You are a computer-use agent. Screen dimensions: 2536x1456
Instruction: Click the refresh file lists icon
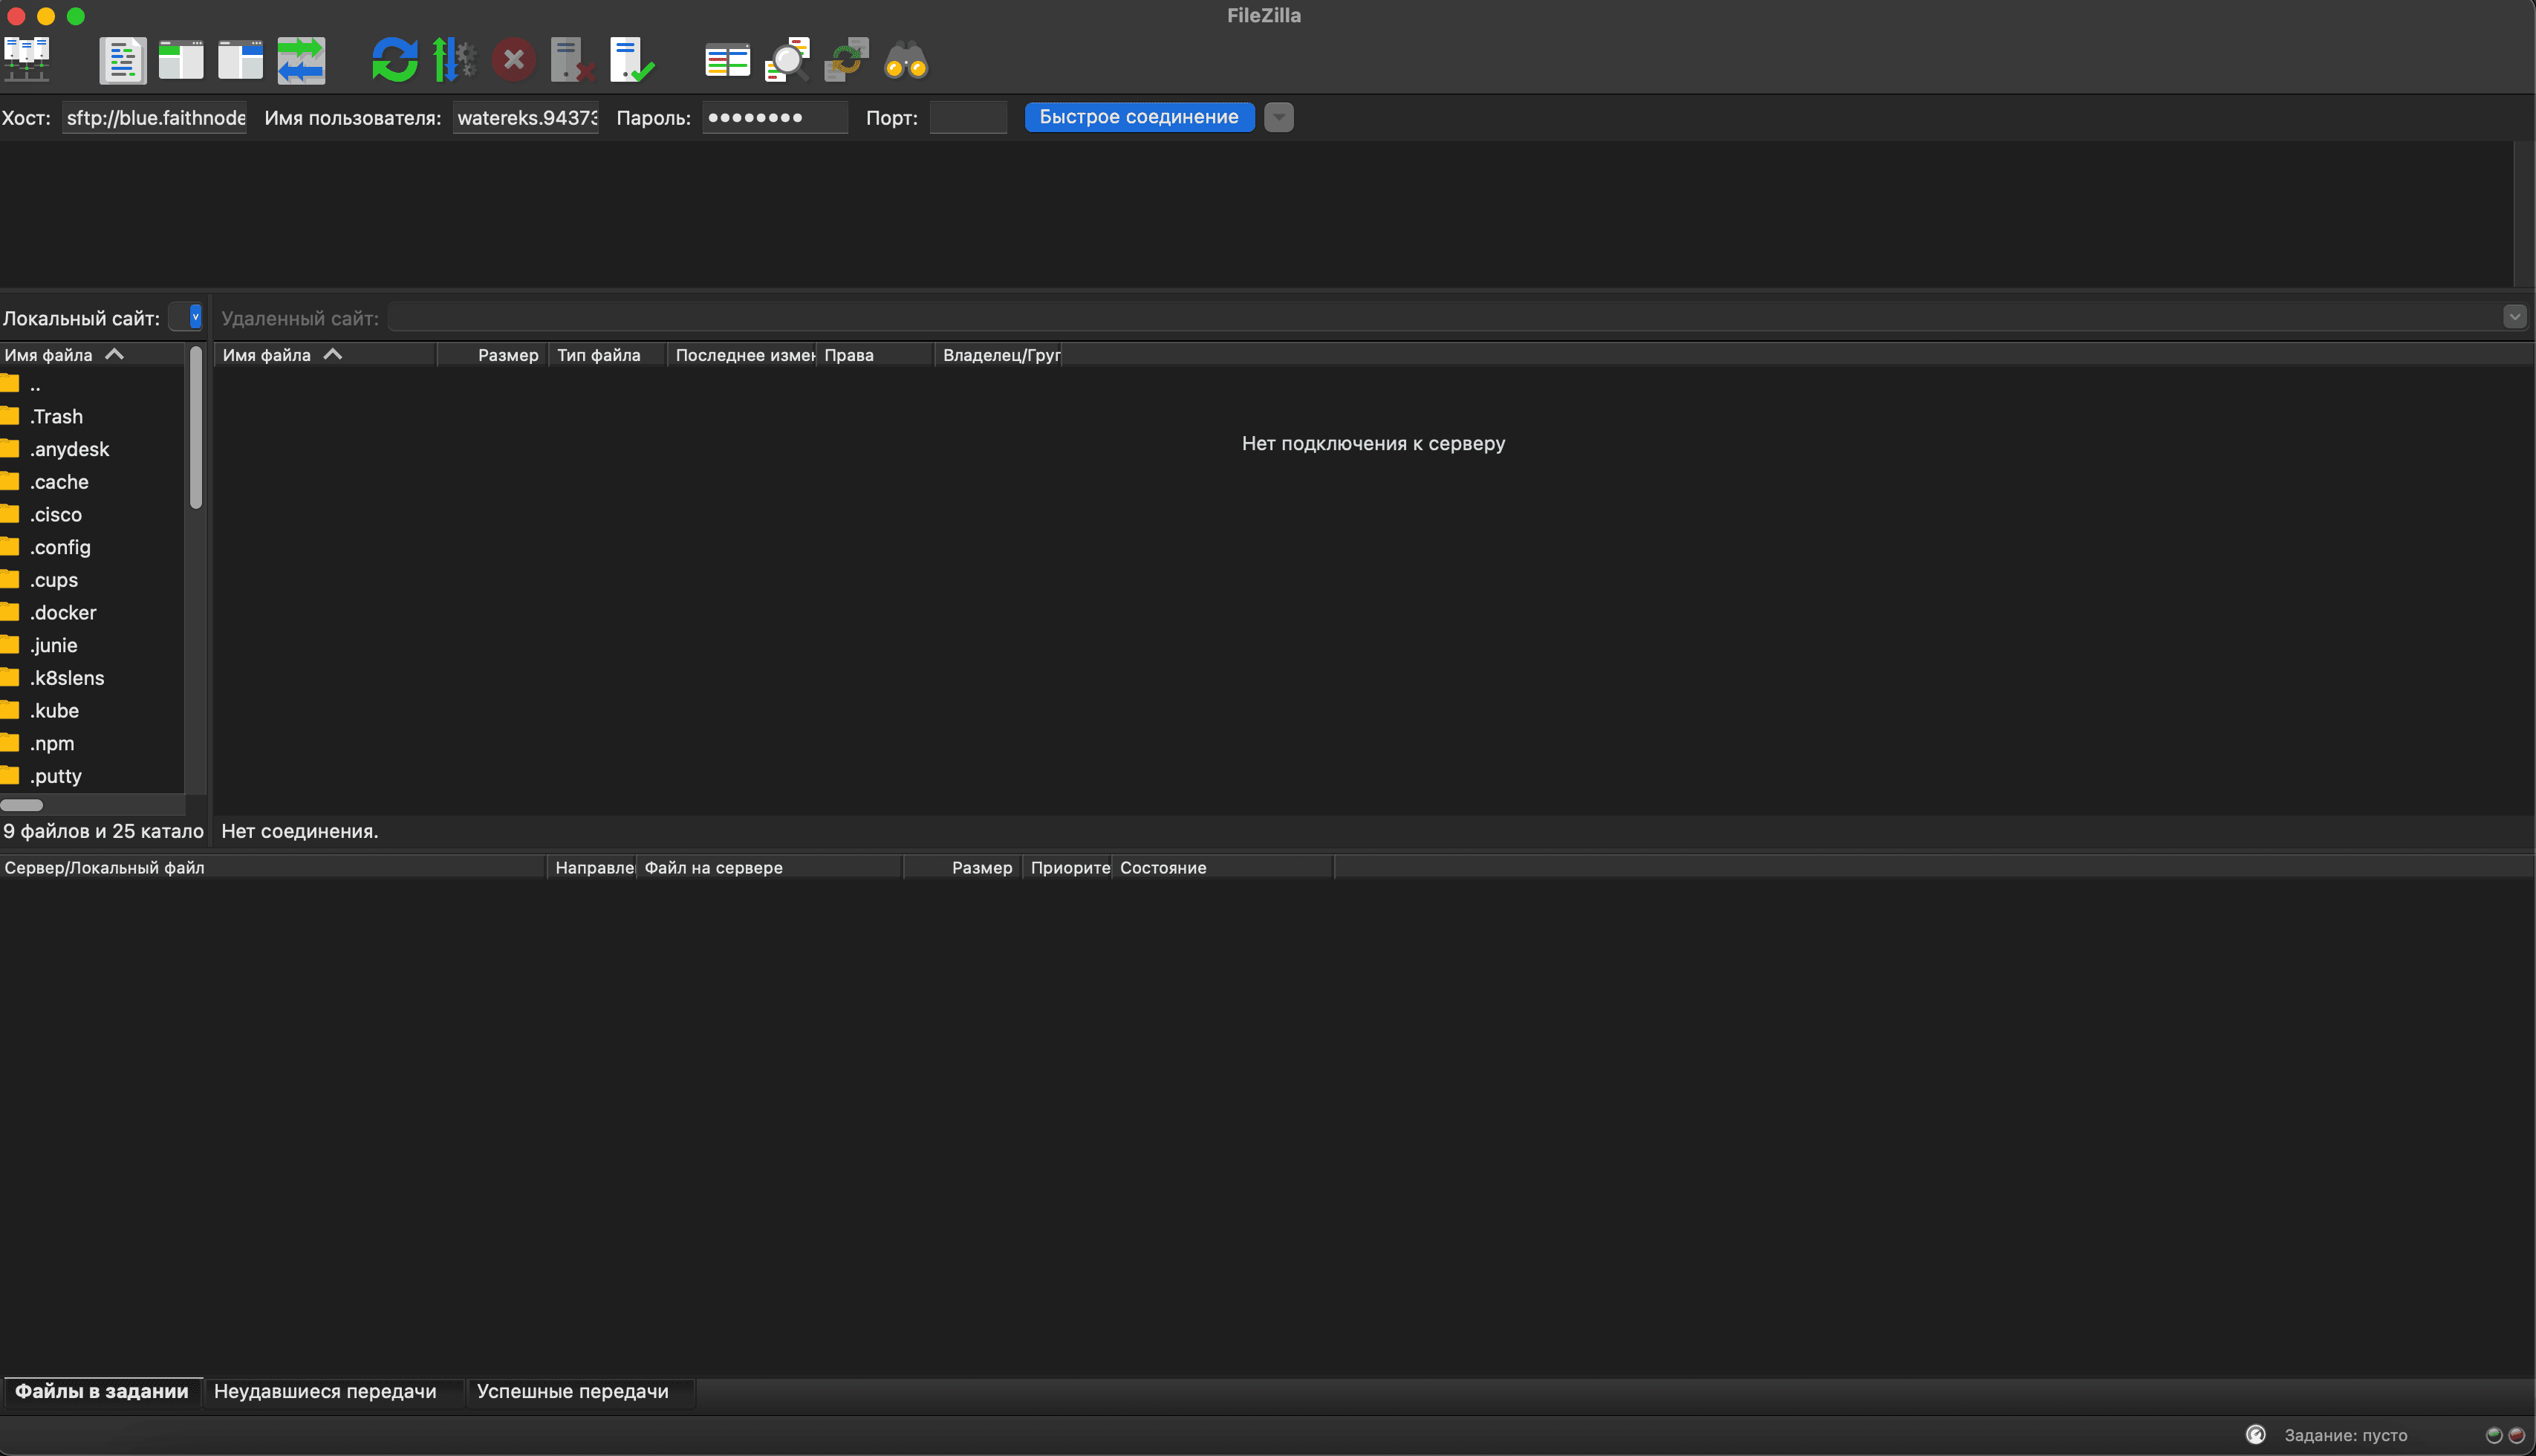[394, 60]
